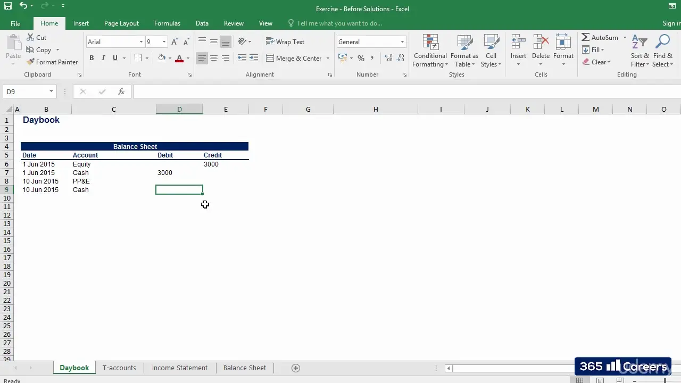The height and width of the screenshot is (383, 681).
Task: Toggle Italic formatting
Action: click(x=103, y=58)
